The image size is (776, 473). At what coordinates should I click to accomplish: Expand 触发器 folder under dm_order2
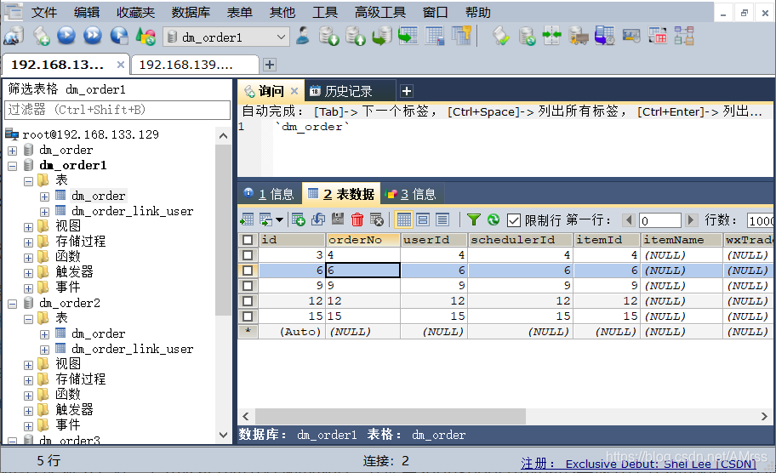(x=28, y=411)
